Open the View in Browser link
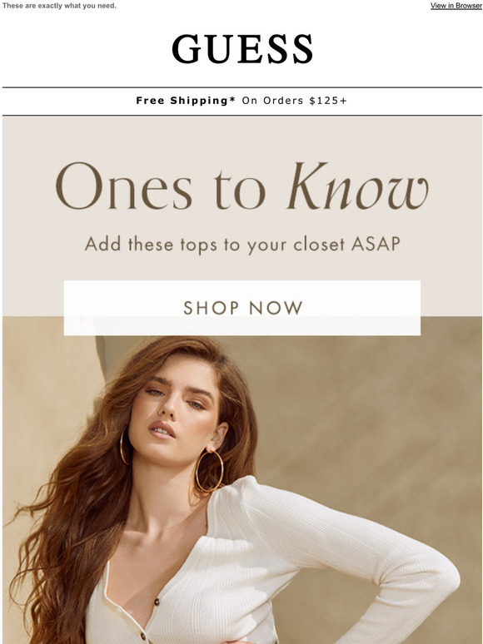 456,6
